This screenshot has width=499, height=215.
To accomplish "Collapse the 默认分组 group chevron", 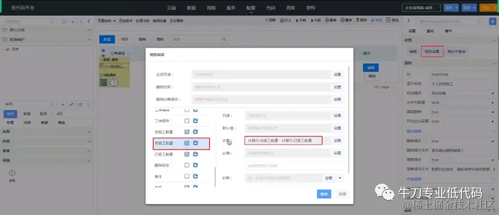I will pos(89,30).
